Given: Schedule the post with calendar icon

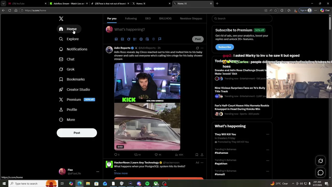Looking at the screenshot, I should [147, 39].
